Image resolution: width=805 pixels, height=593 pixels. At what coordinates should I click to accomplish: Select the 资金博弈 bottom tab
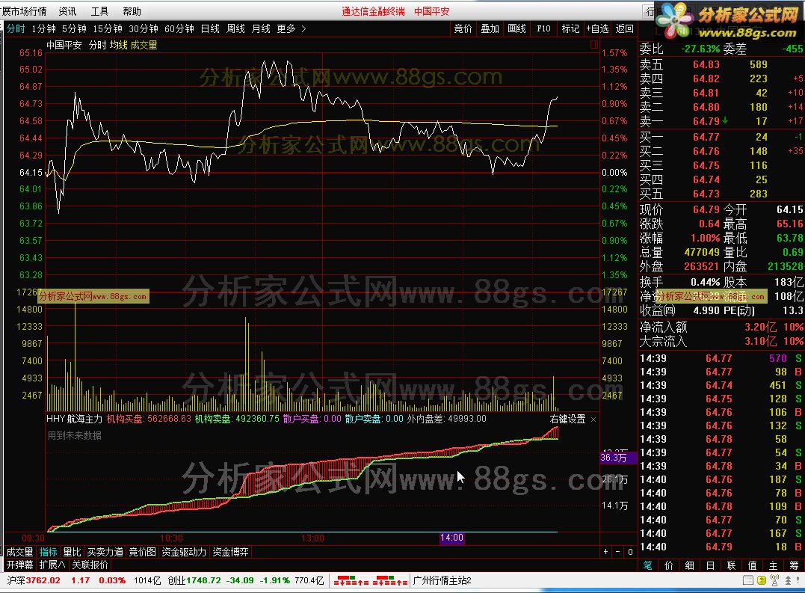click(x=230, y=552)
